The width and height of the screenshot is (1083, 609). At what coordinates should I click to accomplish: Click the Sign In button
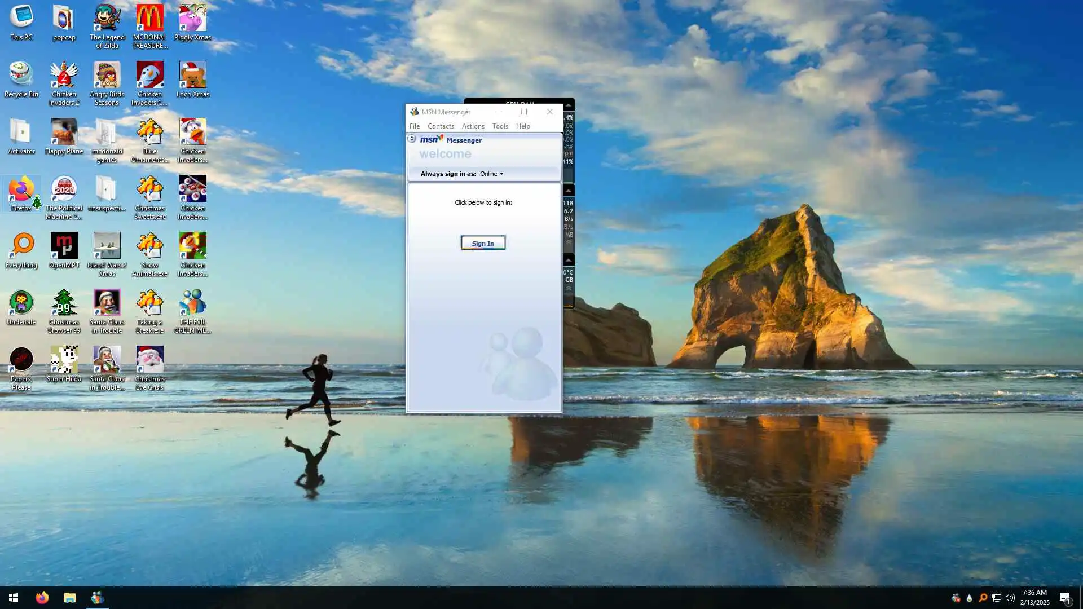[483, 243]
